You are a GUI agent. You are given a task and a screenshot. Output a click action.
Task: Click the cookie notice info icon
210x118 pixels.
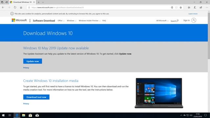(x=12, y=14)
